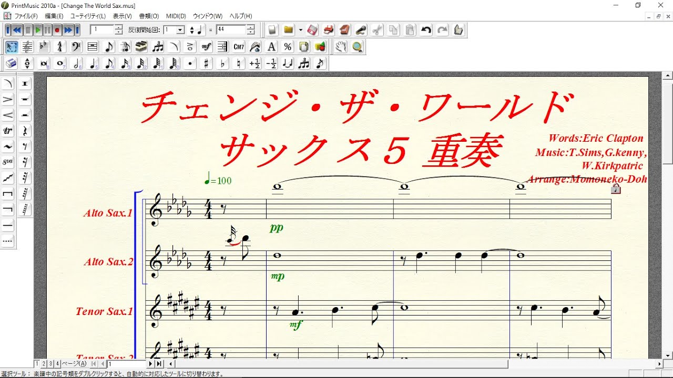This screenshot has height=378, width=673.
Task: Activate the Simple Entry tool
Action: coord(109,47)
